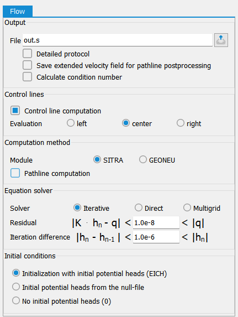Choose the Direct solver option
This screenshot has height=317, width=238.
(x=139, y=208)
